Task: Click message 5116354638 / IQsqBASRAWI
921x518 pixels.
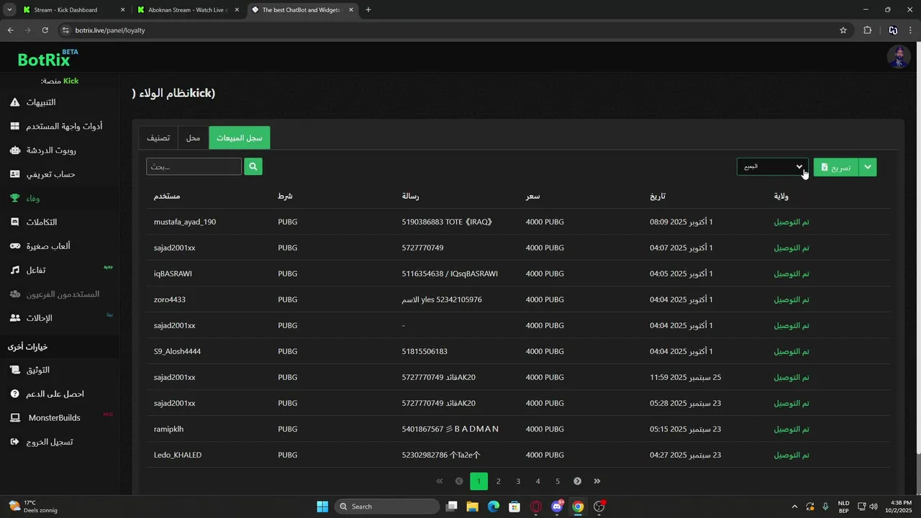Action: pyautogui.click(x=450, y=273)
